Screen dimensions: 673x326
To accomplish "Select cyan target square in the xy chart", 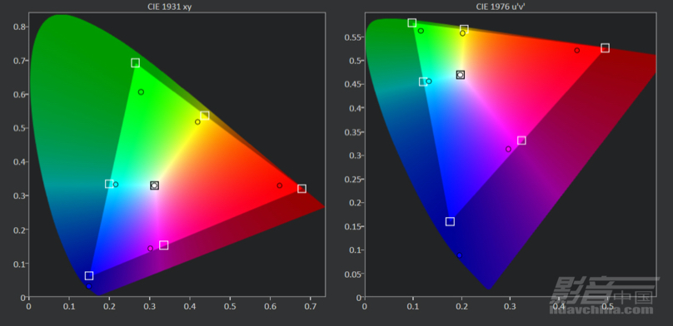I will click(x=109, y=184).
